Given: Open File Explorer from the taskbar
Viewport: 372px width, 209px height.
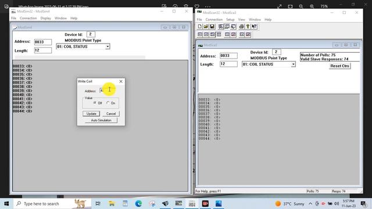Looking at the screenshot, I should point(112,204).
